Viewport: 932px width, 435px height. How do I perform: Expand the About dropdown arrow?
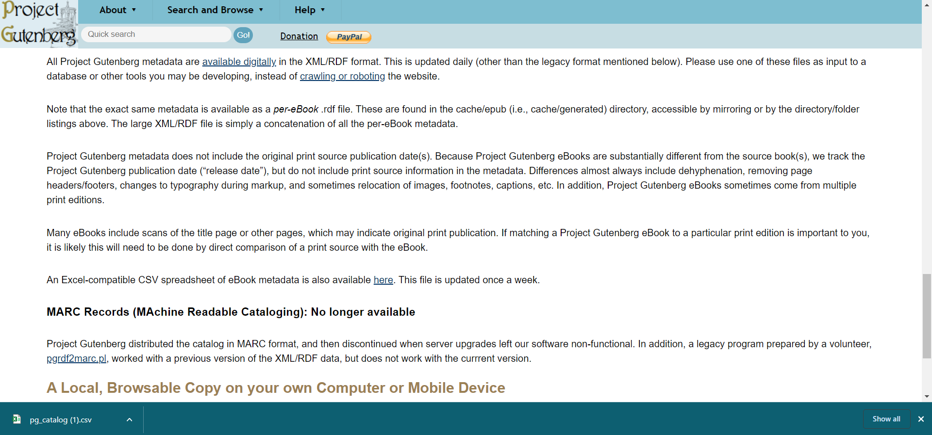(x=134, y=10)
